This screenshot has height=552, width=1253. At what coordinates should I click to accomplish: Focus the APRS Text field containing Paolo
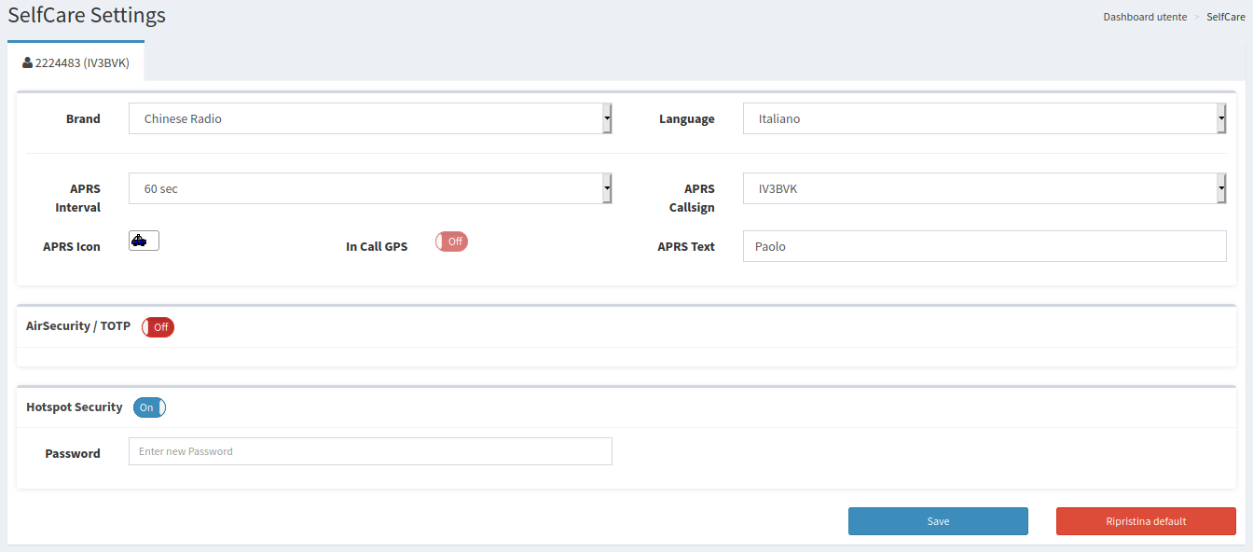pyautogui.click(x=984, y=246)
